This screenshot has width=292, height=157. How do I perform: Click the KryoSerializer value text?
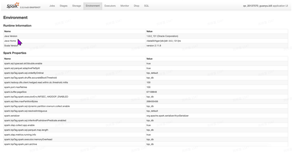167,115
